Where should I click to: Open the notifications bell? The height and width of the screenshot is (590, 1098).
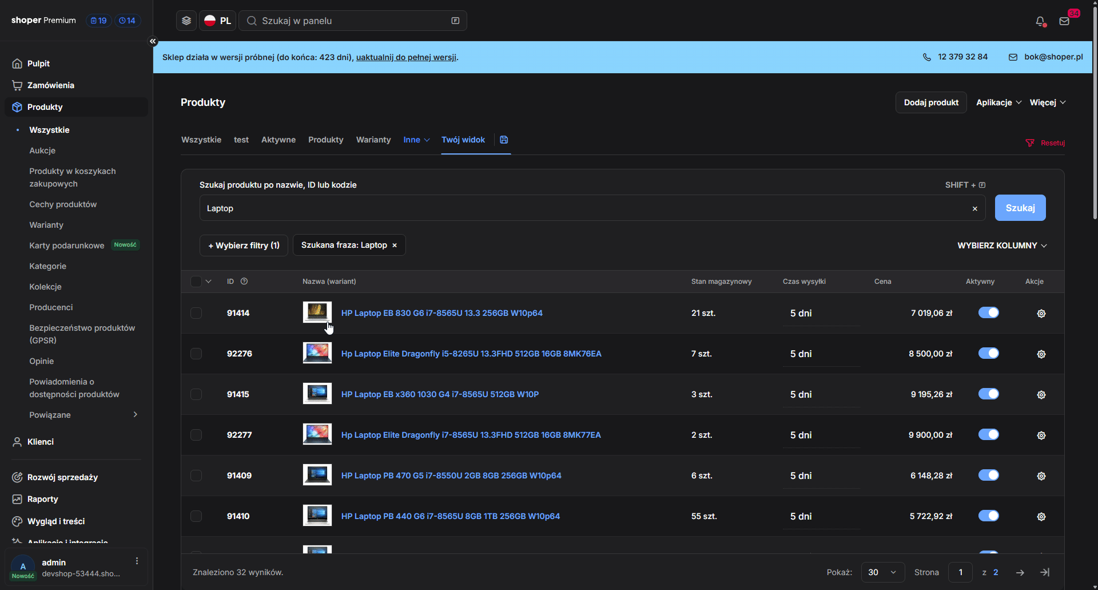click(1040, 21)
